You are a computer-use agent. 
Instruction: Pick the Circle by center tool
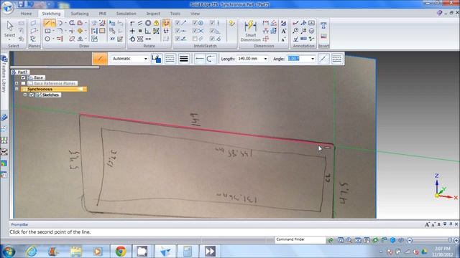47,39
